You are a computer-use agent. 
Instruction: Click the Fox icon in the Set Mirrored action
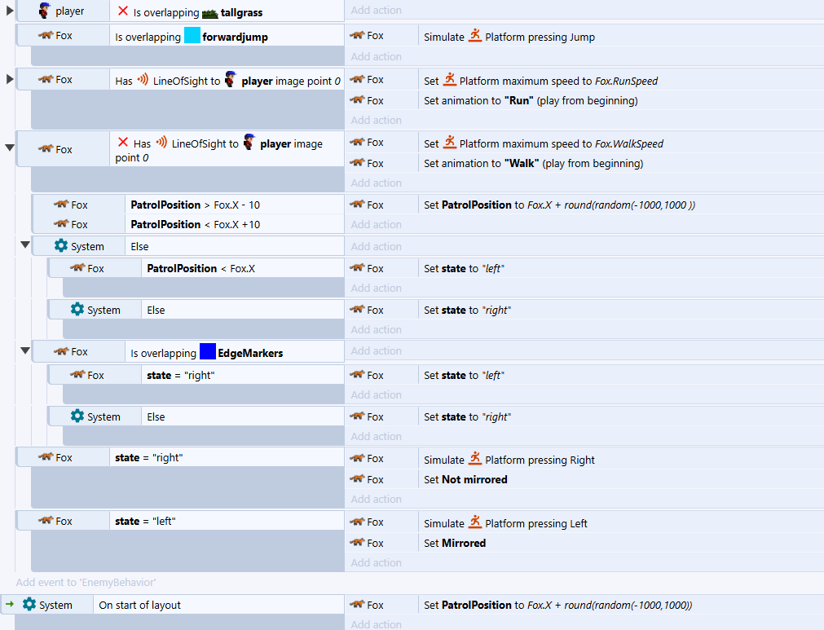357,543
